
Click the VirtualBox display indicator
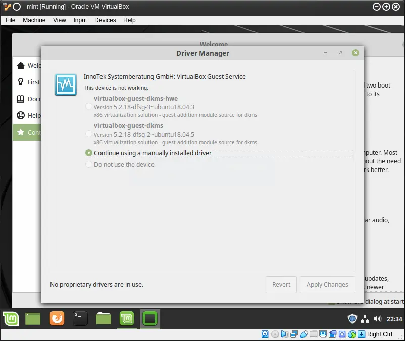click(323, 334)
